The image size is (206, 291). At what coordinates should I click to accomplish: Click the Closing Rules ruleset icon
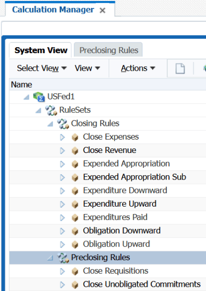[x=63, y=124]
